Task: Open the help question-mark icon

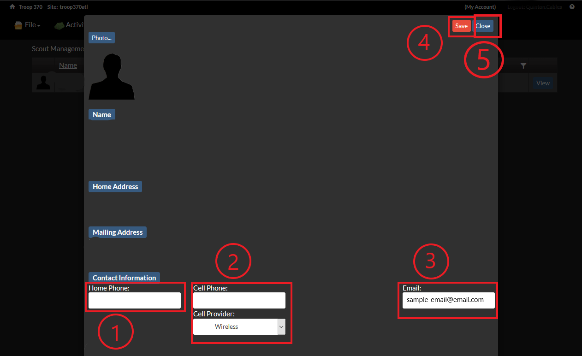Action: coord(572,6)
